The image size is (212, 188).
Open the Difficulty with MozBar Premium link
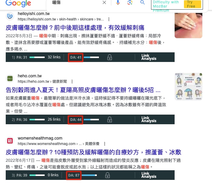[166, 6]
